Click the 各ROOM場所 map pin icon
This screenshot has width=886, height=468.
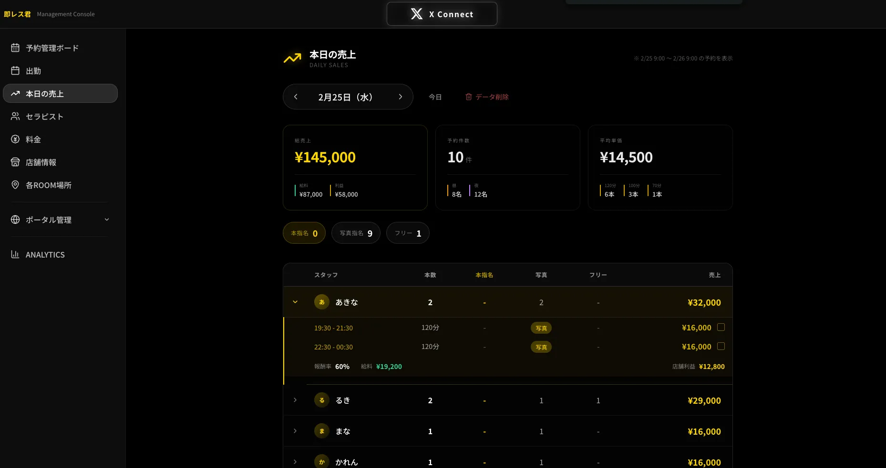click(15, 185)
